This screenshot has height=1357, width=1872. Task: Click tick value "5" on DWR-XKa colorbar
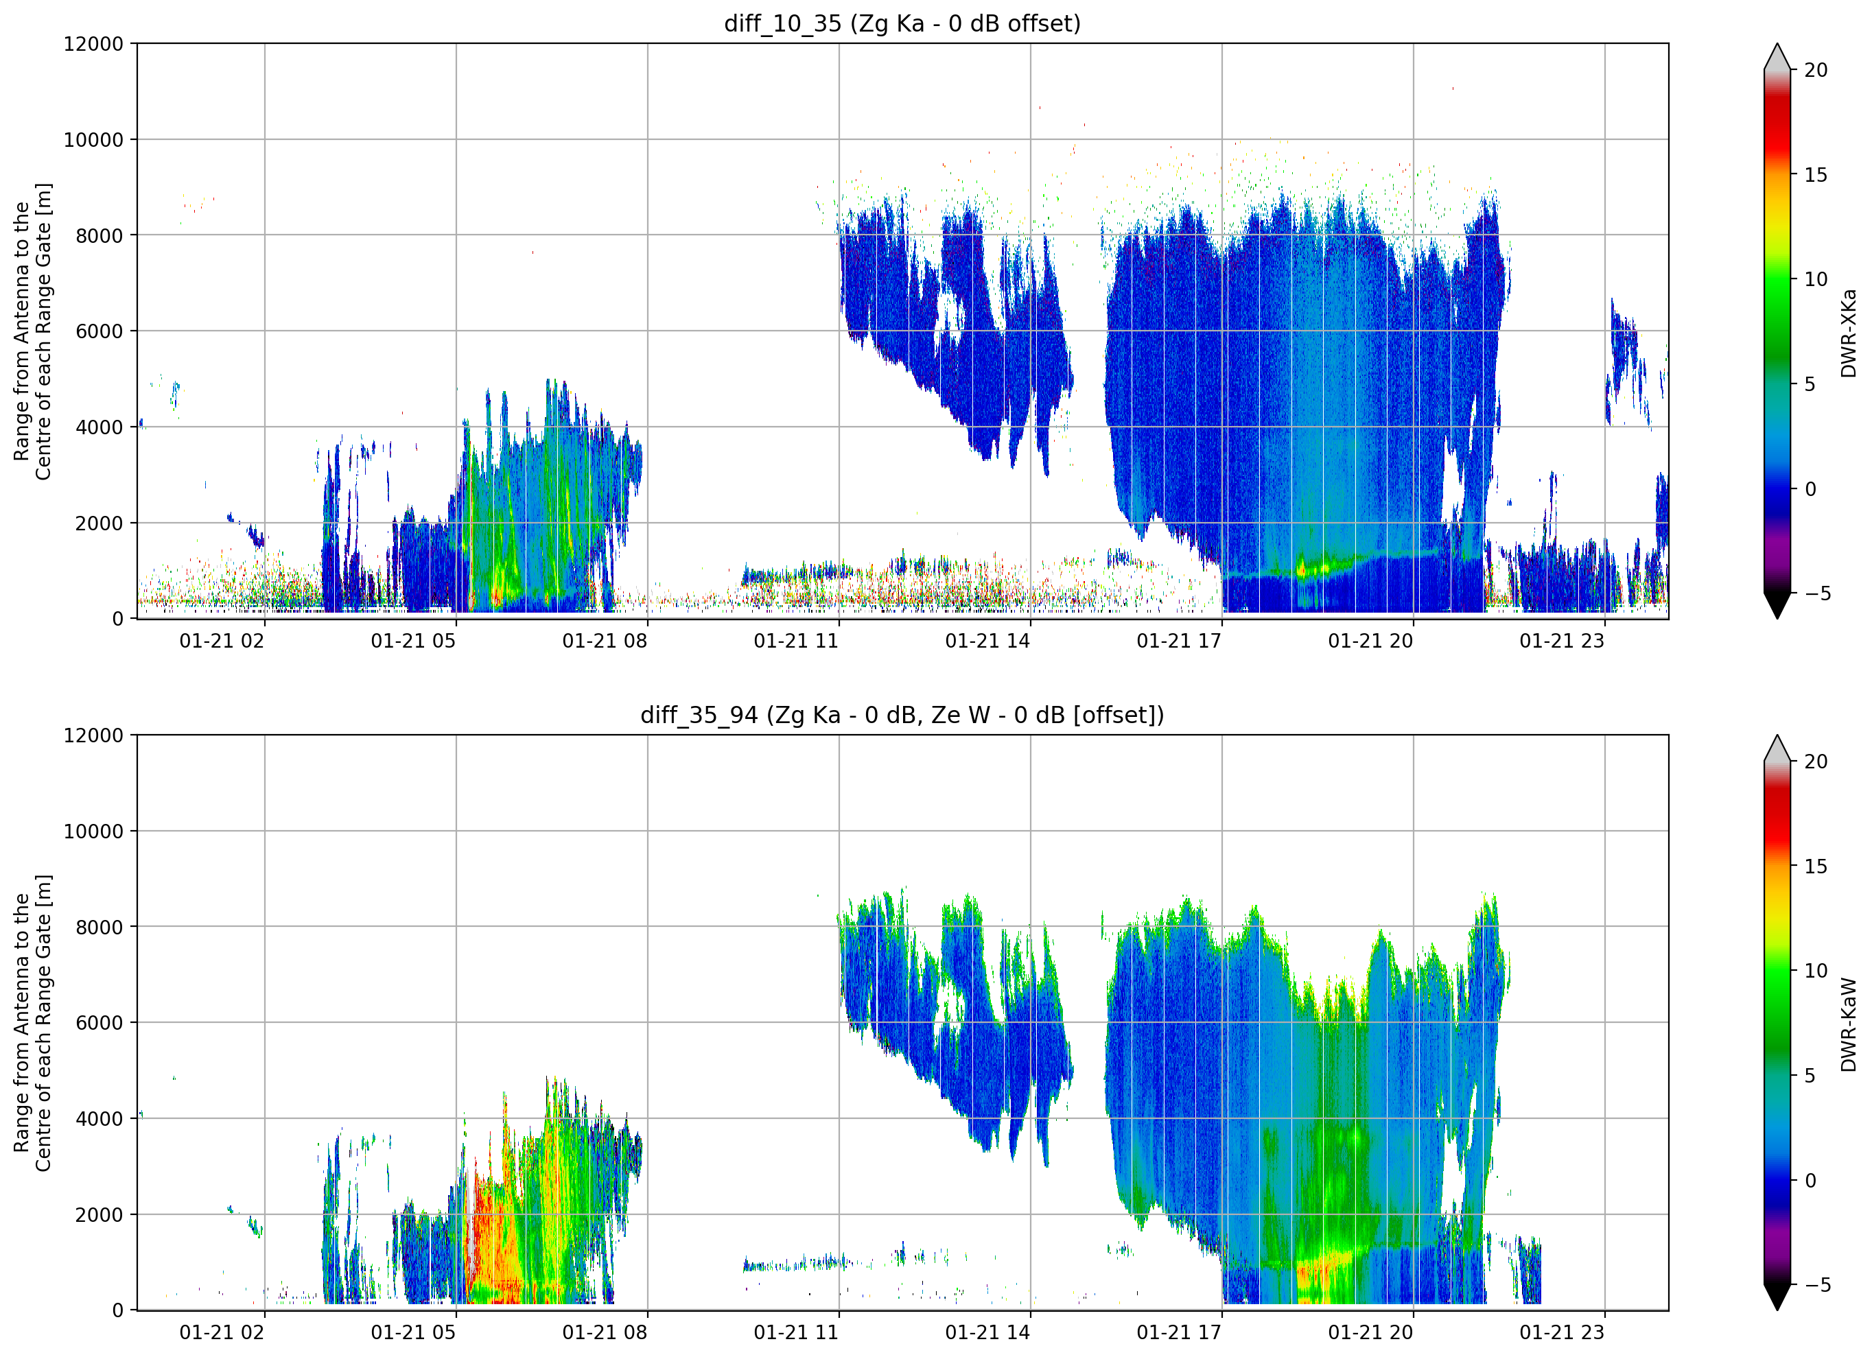[x=1810, y=383]
